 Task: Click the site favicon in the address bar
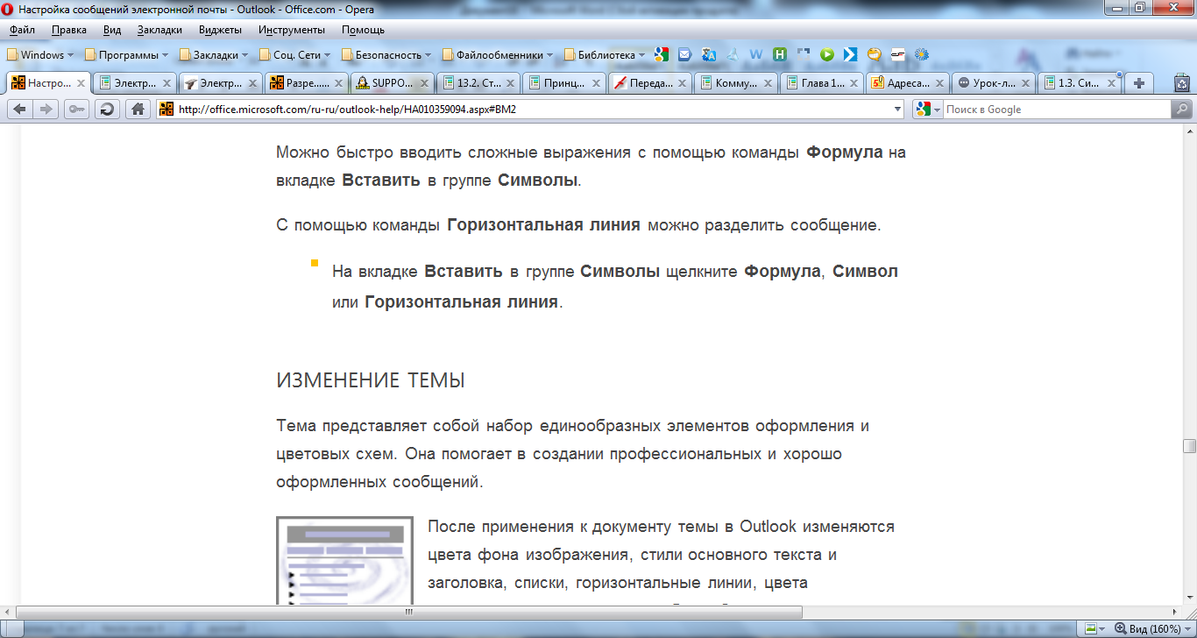(166, 110)
